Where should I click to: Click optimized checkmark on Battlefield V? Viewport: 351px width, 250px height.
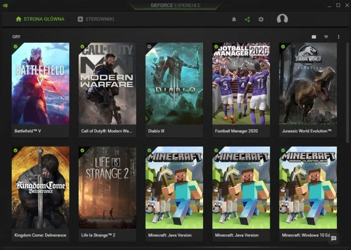(x=15, y=46)
